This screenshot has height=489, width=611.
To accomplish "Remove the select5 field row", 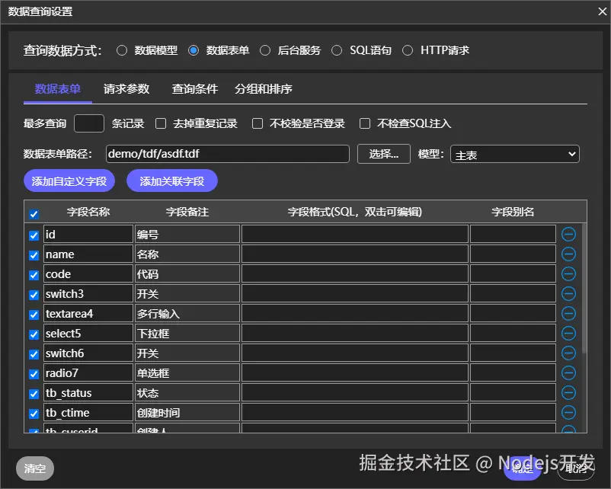I will [x=568, y=334].
